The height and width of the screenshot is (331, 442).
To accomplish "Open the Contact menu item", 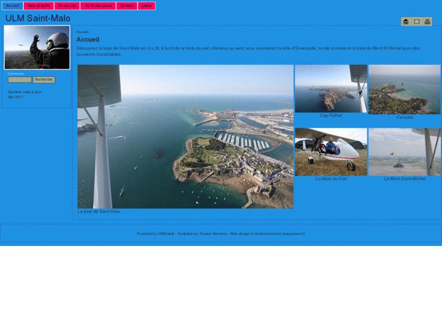I will click(x=127, y=6).
